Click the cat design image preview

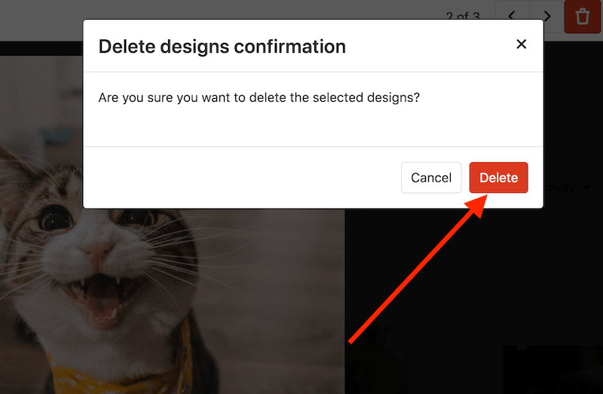(x=173, y=301)
